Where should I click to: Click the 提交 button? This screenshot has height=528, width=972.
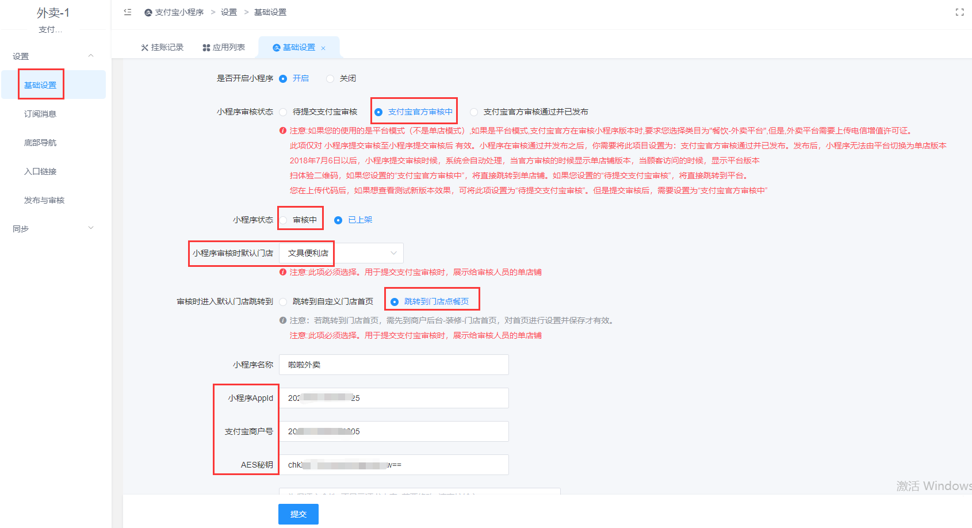(x=299, y=514)
